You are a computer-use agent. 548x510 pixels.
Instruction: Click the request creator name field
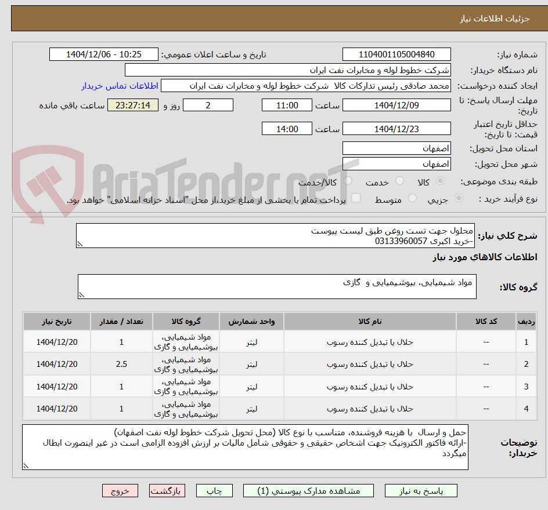pos(306,86)
